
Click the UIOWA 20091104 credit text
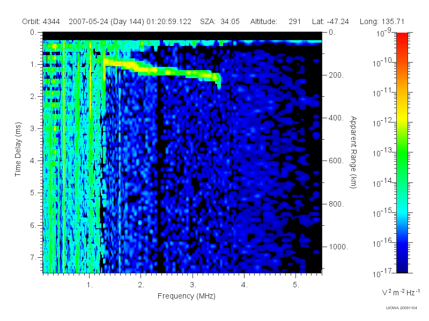click(x=401, y=308)
